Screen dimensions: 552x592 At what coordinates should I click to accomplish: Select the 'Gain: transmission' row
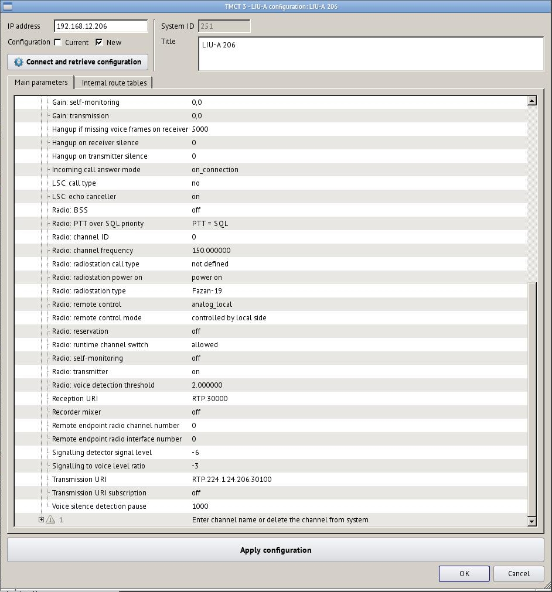click(271, 116)
